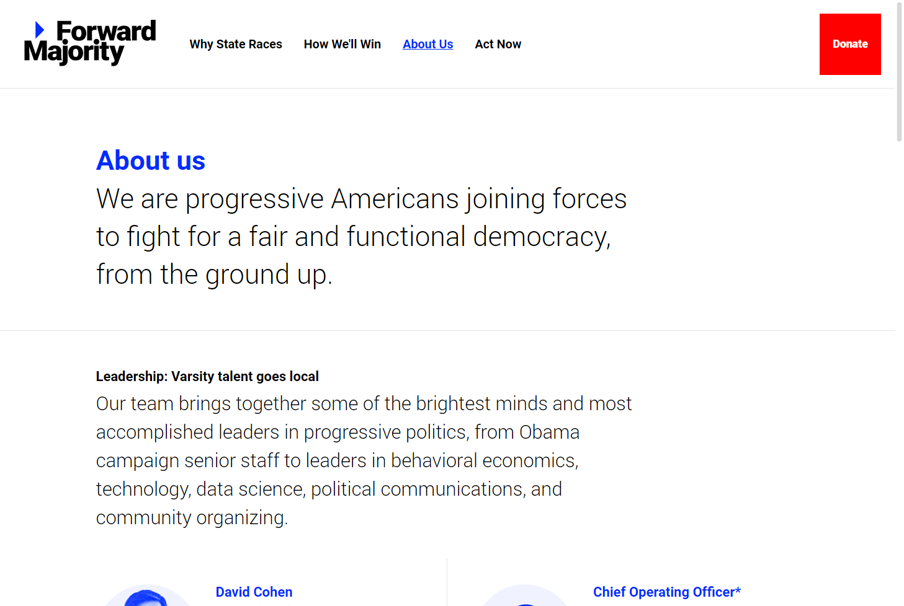Screen dimensions: 904x606
Task: Go to the Act Now page
Action: 498,44
